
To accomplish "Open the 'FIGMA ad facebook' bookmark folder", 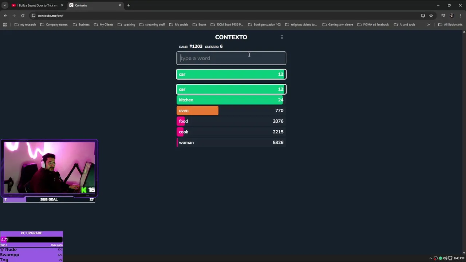I will tap(373, 25).
